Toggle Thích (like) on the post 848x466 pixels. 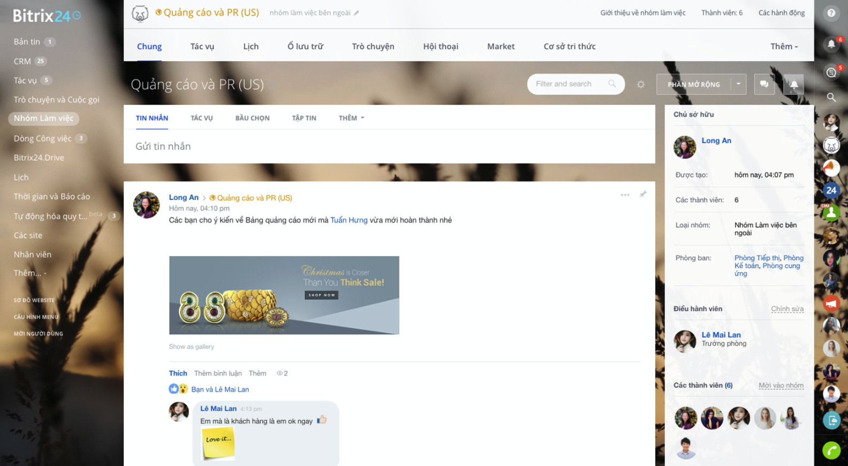[x=178, y=374]
